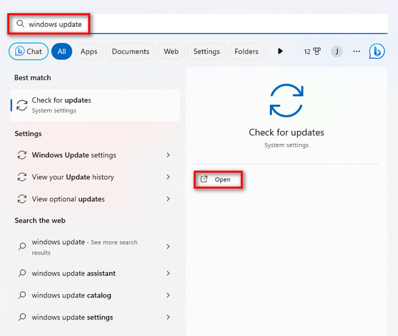
Task: Open the three-dot more options menu
Action: coord(357,51)
